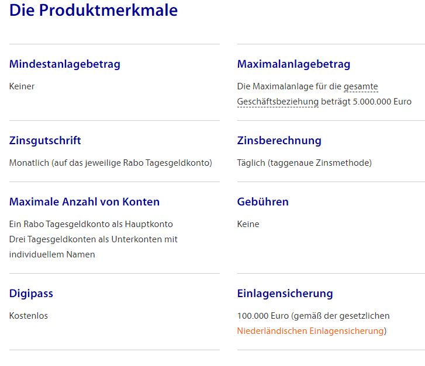
Task: Click the Digipass heading
Action: point(31,294)
